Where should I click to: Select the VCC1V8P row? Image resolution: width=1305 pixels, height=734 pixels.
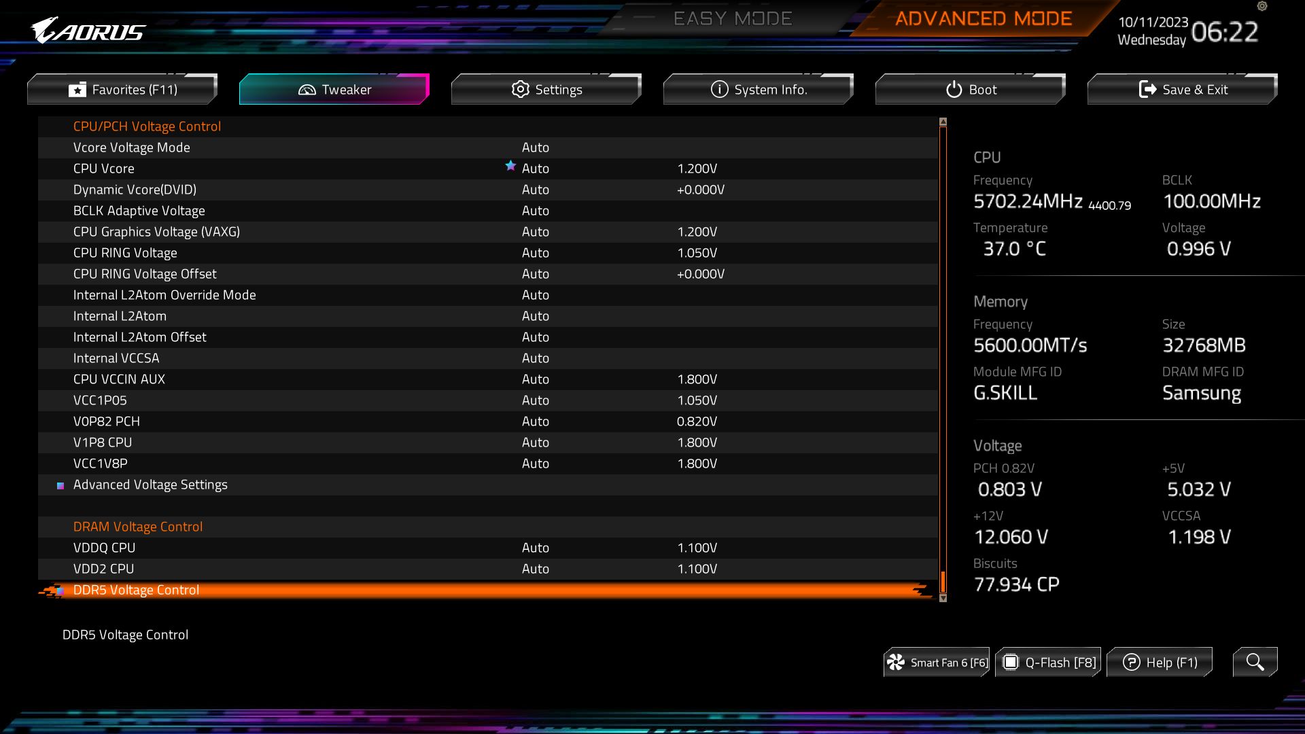(488, 464)
